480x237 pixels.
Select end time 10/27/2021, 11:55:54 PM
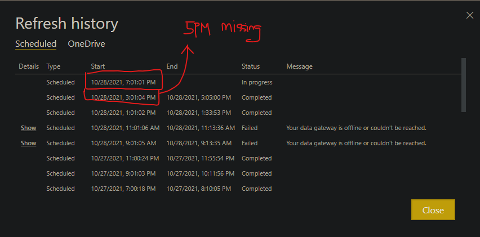point(200,158)
